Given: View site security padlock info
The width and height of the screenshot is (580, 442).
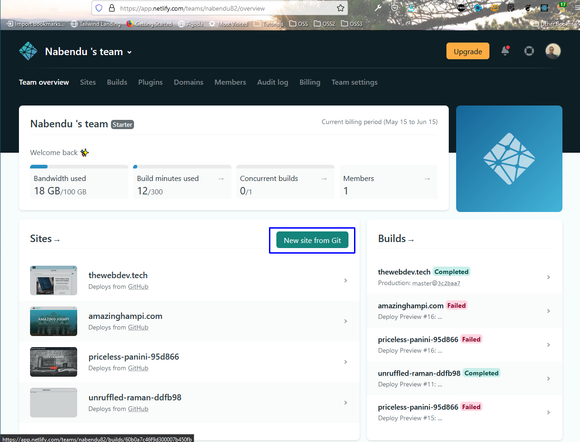Looking at the screenshot, I should click(x=111, y=8).
